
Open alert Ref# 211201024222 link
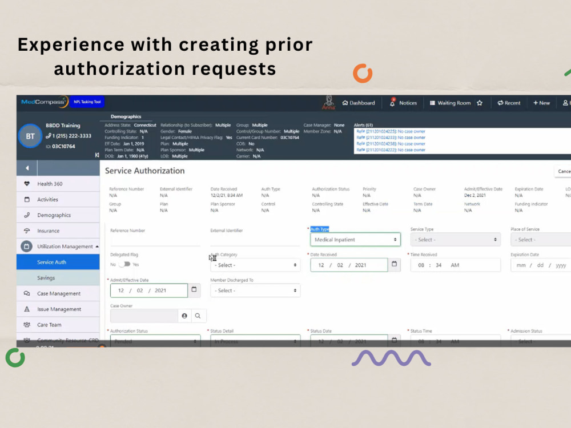pos(391,150)
